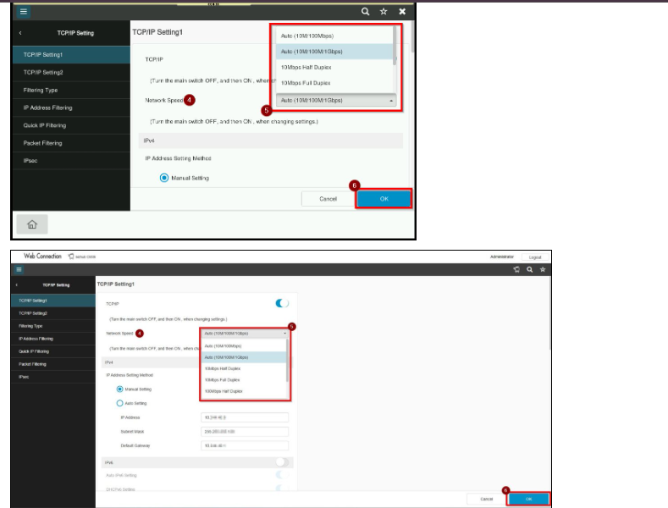
Task: Click the back arrow beside TCP/IP Setting title
Action: 20,33
